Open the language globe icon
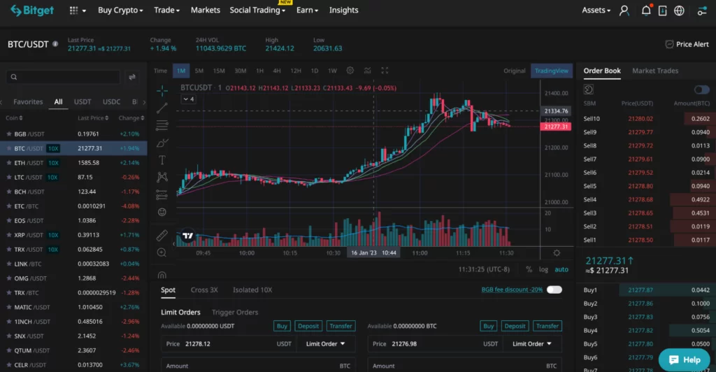Image resolution: width=716 pixels, height=372 pixels. click(679, 10)
